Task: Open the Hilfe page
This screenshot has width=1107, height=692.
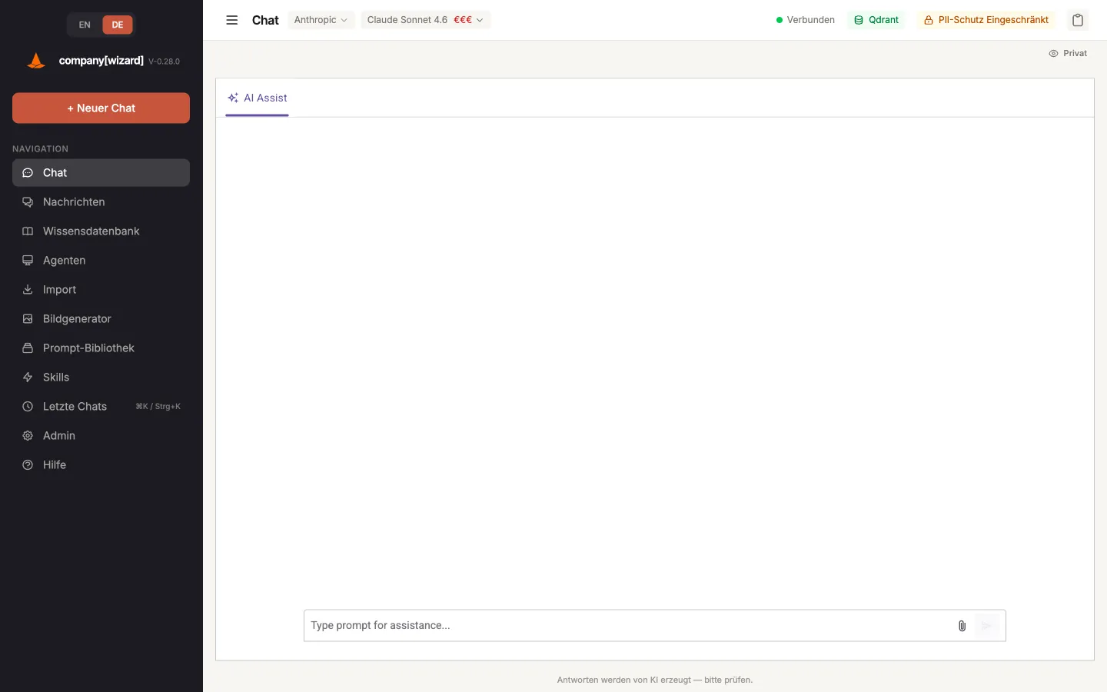Action: click(101, 465)
